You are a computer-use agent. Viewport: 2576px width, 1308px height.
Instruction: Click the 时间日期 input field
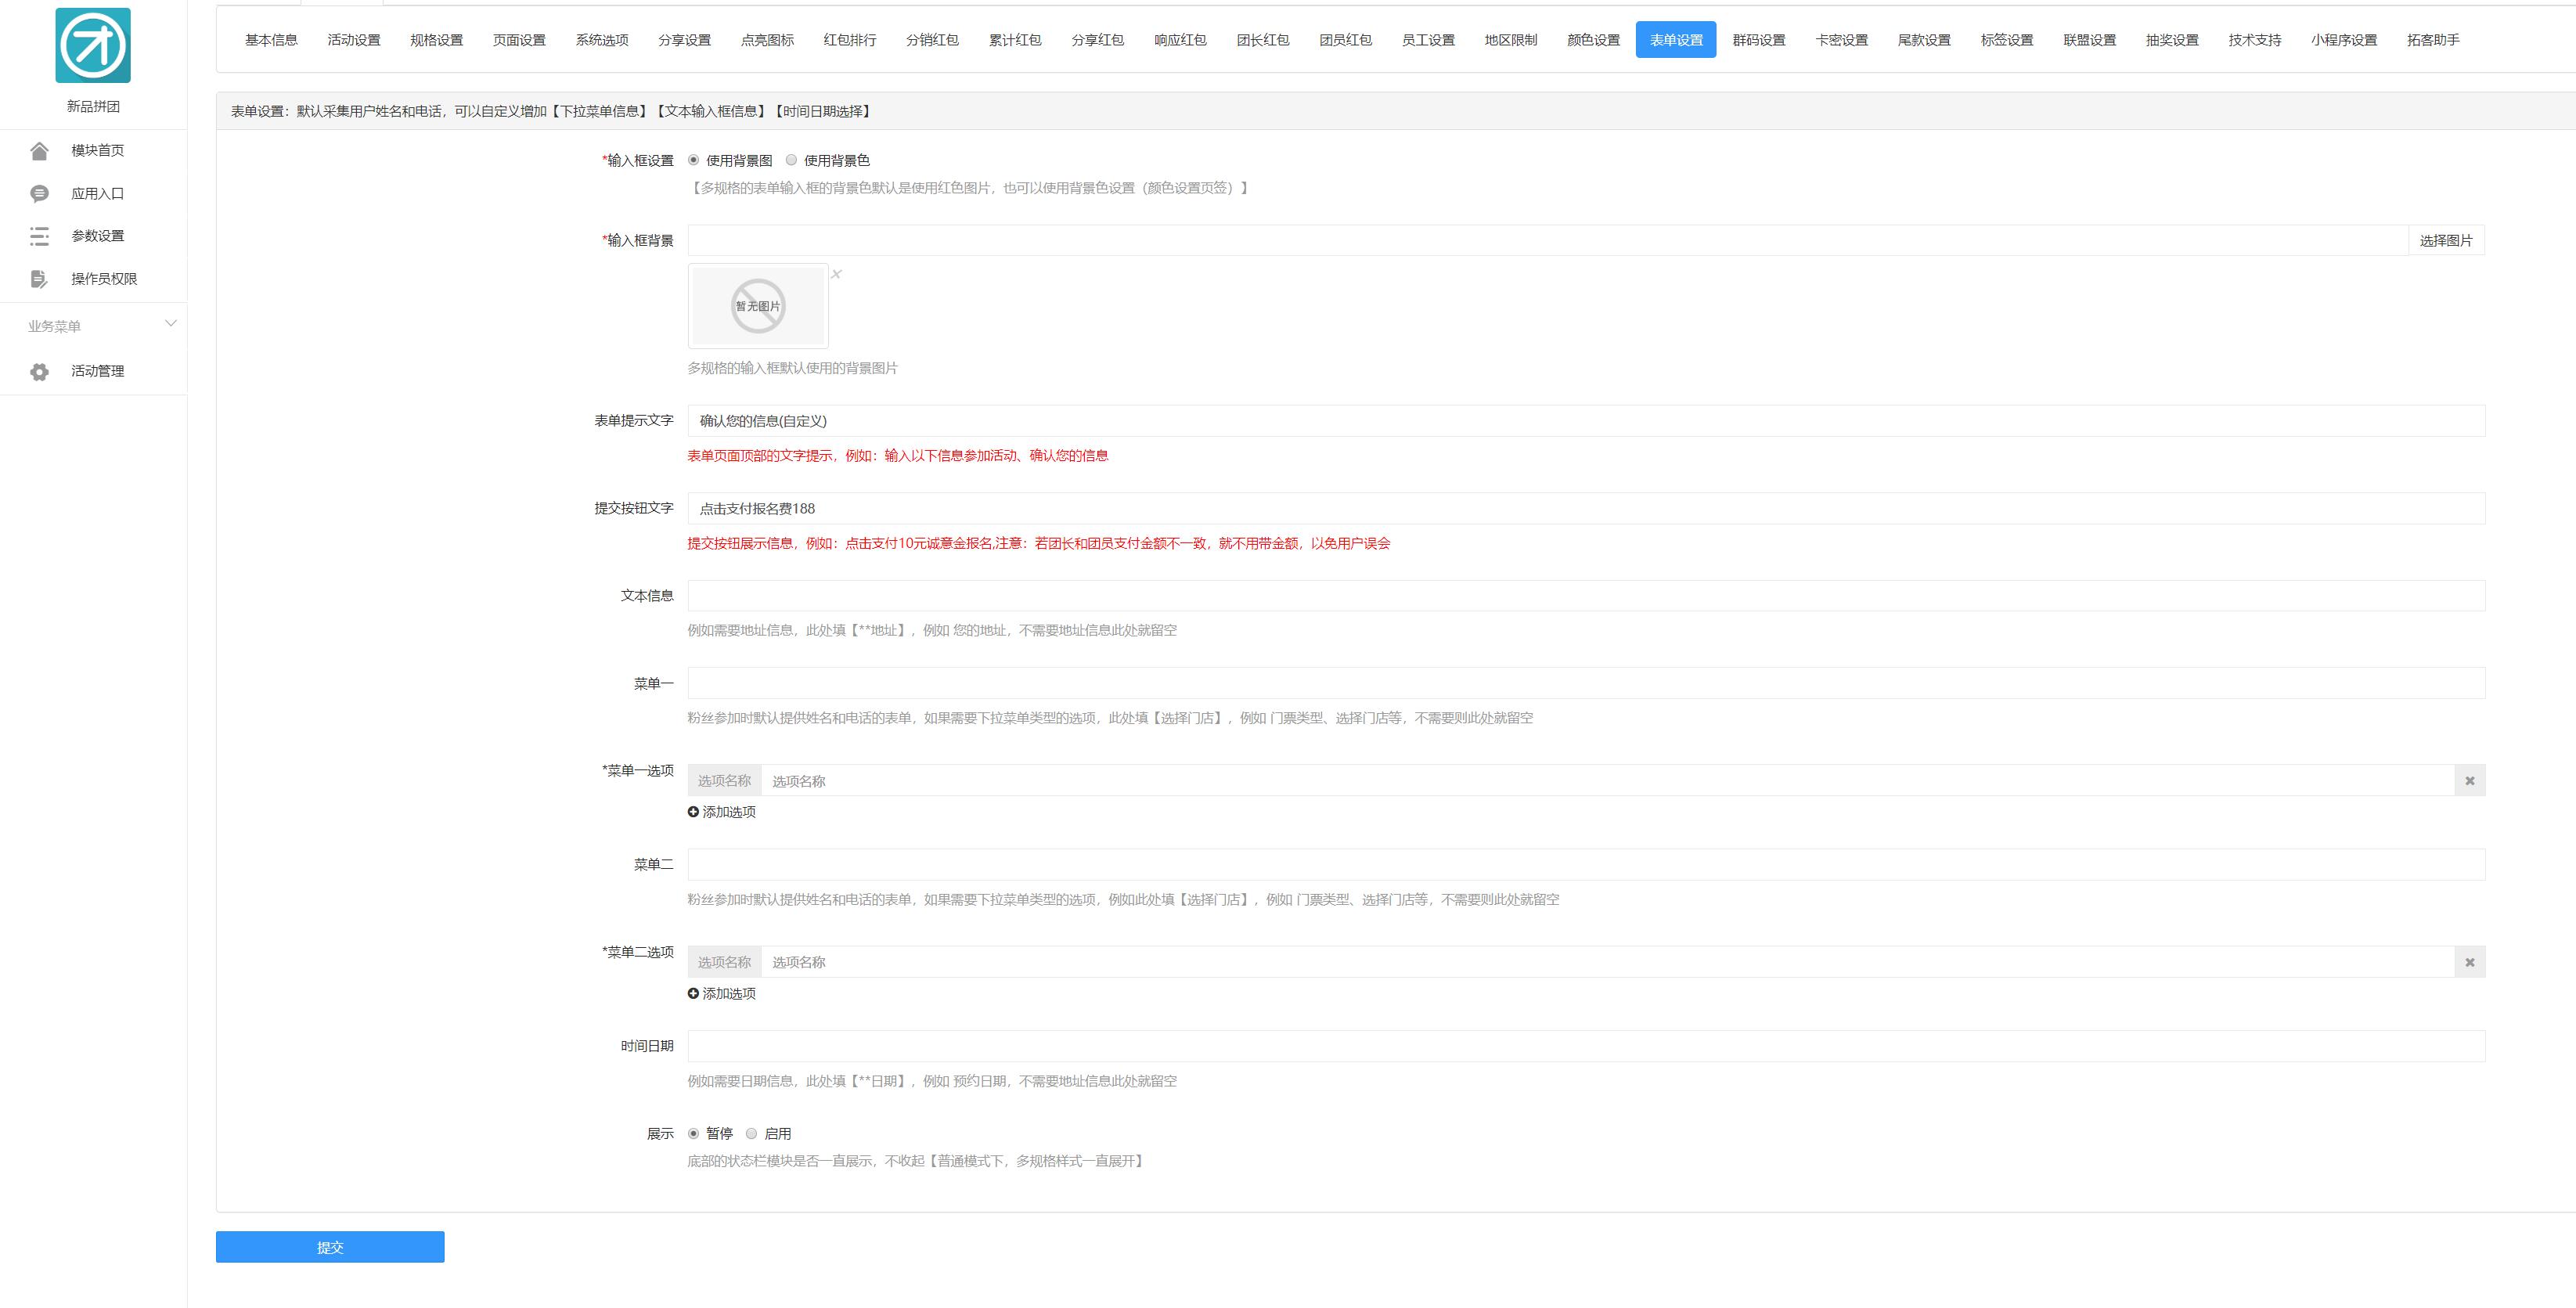[1586, 1046]
